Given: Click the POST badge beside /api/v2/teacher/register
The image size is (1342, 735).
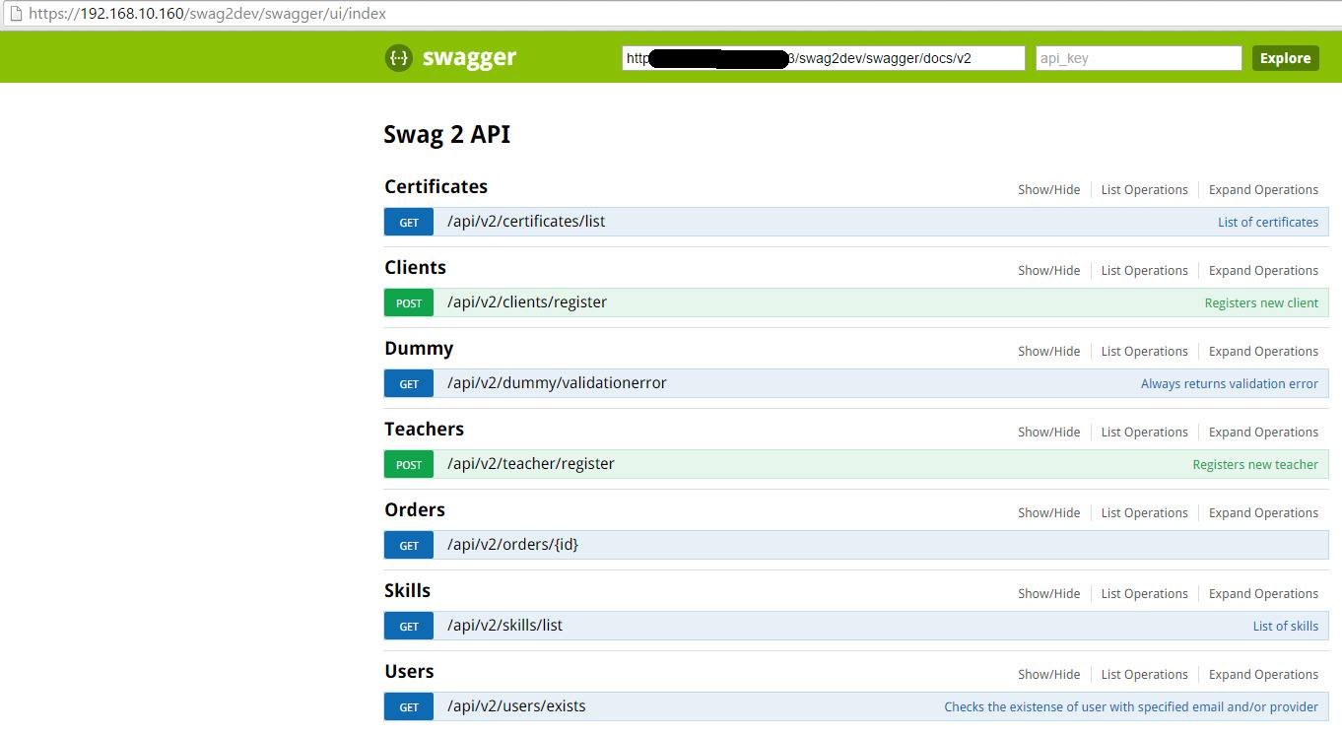Looking at the screenshot, I should pos(408,464).
